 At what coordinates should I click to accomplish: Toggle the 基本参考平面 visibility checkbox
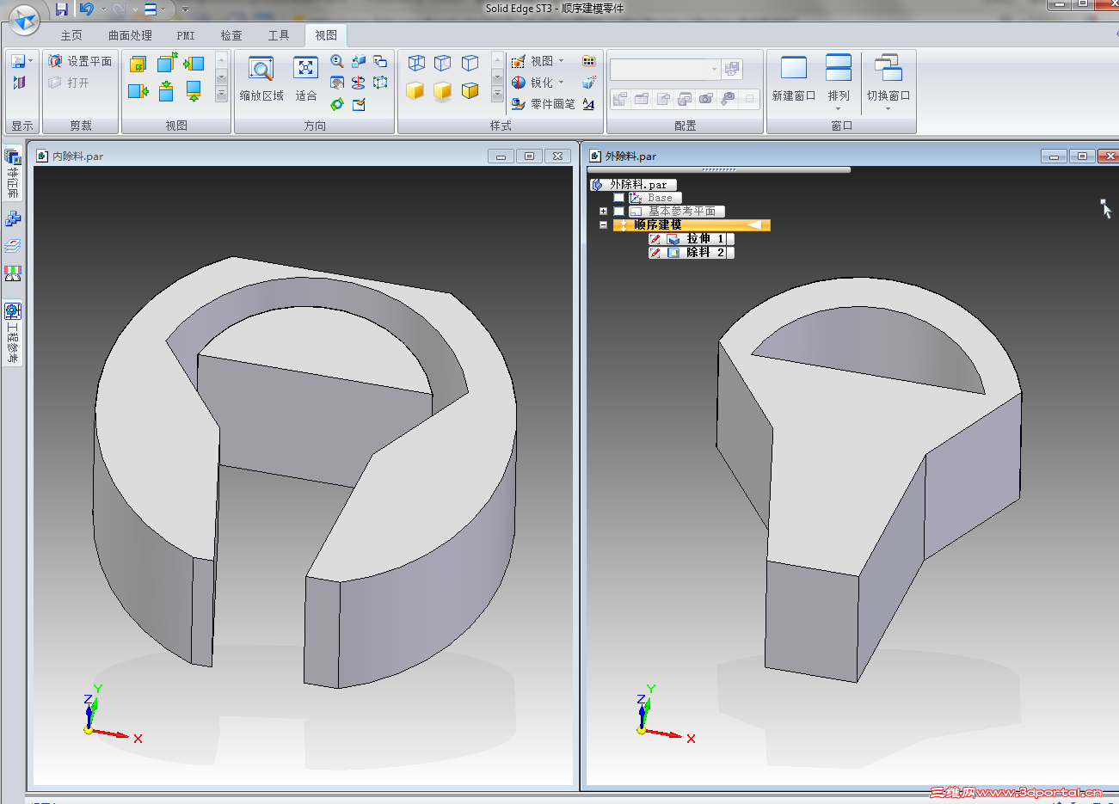[x=618, y=212]
